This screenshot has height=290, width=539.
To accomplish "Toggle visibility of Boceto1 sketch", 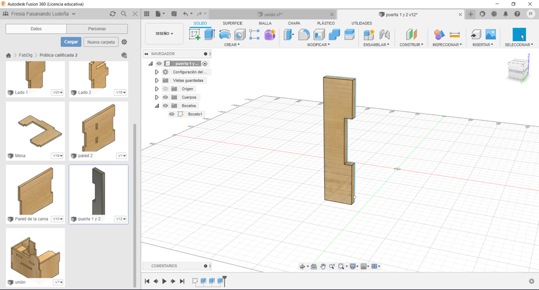I will [x=172, y=114].
